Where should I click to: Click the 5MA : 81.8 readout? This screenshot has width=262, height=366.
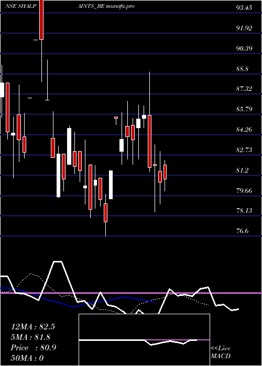point(30,337)
